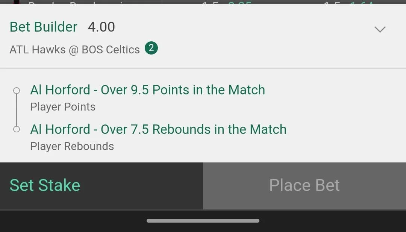The image size is (406, 232).
Task: Tap the hidden player row behind betslip
Action: (x=78, y=2)
